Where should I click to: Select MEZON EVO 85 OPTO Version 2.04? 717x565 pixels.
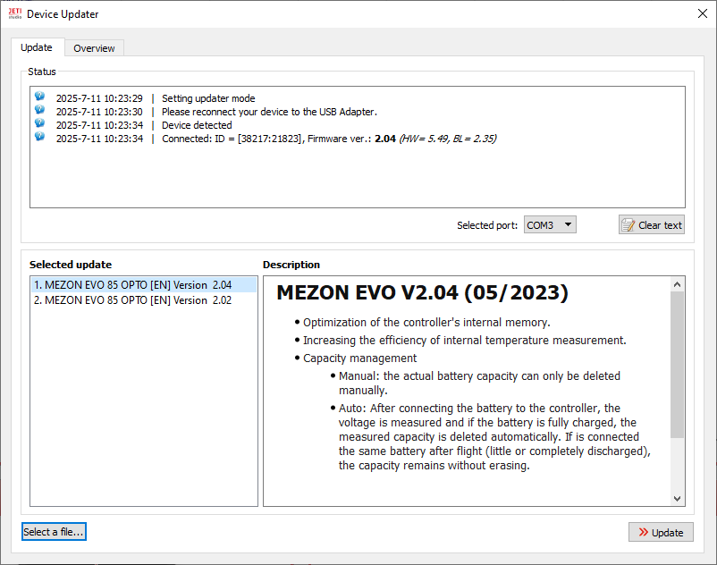144,285
